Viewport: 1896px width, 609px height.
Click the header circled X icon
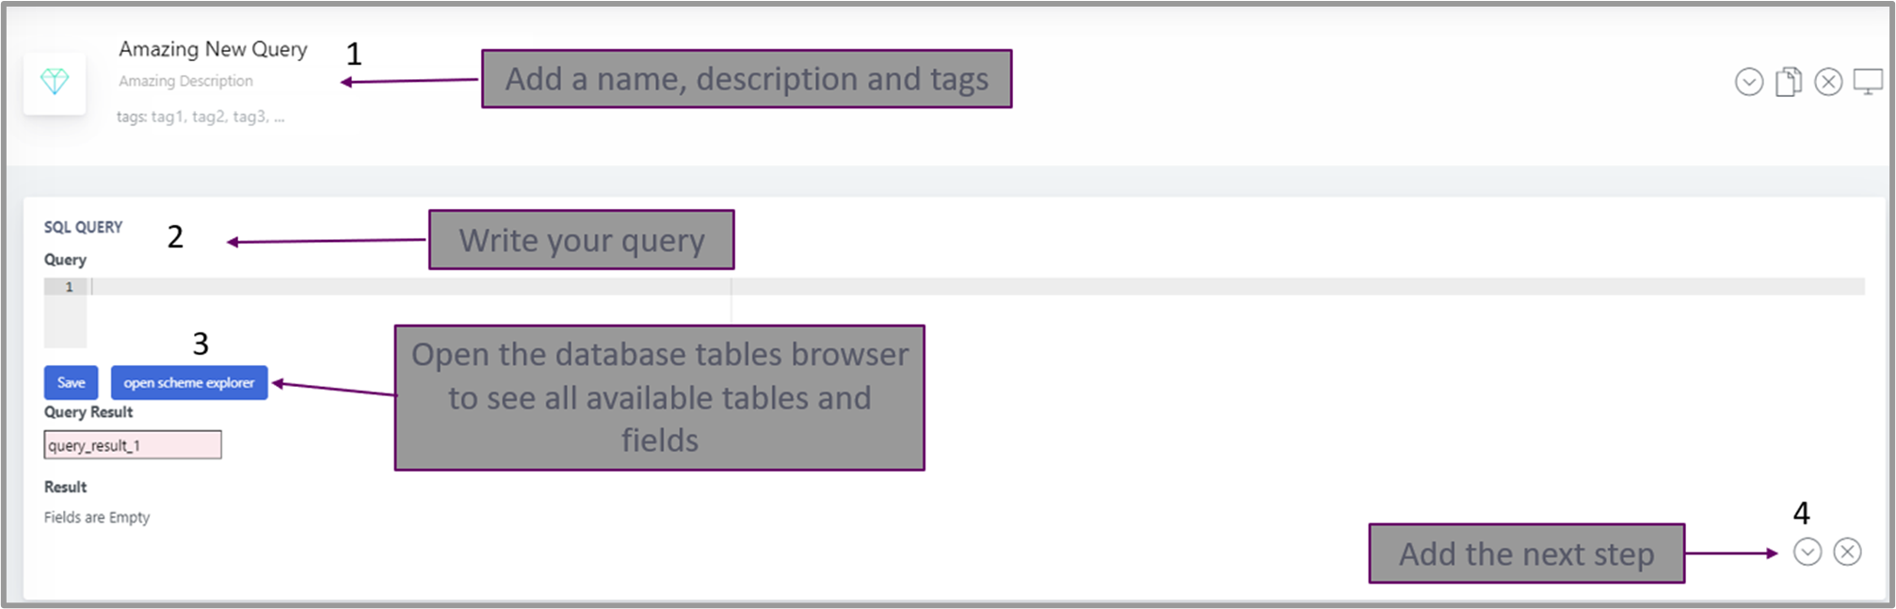(x=1828, y=83)
